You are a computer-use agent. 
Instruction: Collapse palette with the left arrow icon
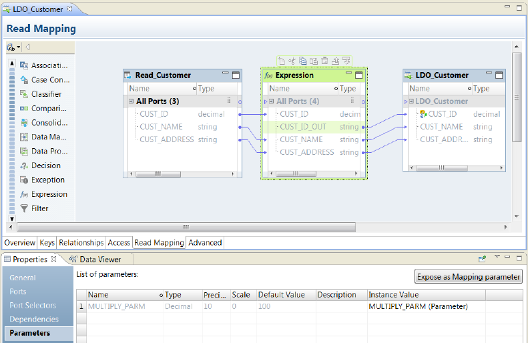click(27, 47)
